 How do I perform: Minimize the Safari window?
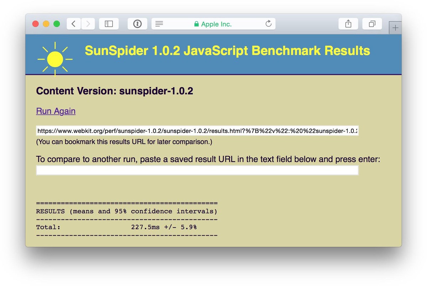pos(46,24)
